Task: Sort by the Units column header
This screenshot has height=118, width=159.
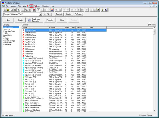Action: point(73,27)
